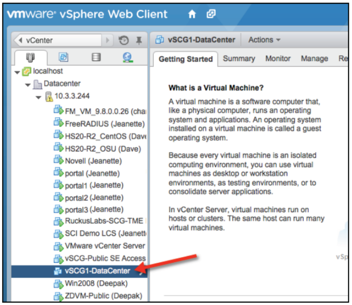The width and height of the screenshot is (352, 305).
Task: Open the Summary tab
Action: point(239,59)
